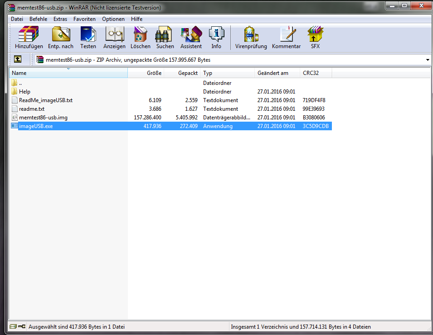The width and height of the screenshot is (433, 335).
Task: Open the Hilfe menu
Action: coord(136,19)
